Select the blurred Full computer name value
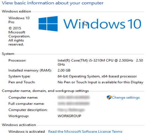This screenshot has width=147, height=133. pyautogui.click(x=74, y=104)
